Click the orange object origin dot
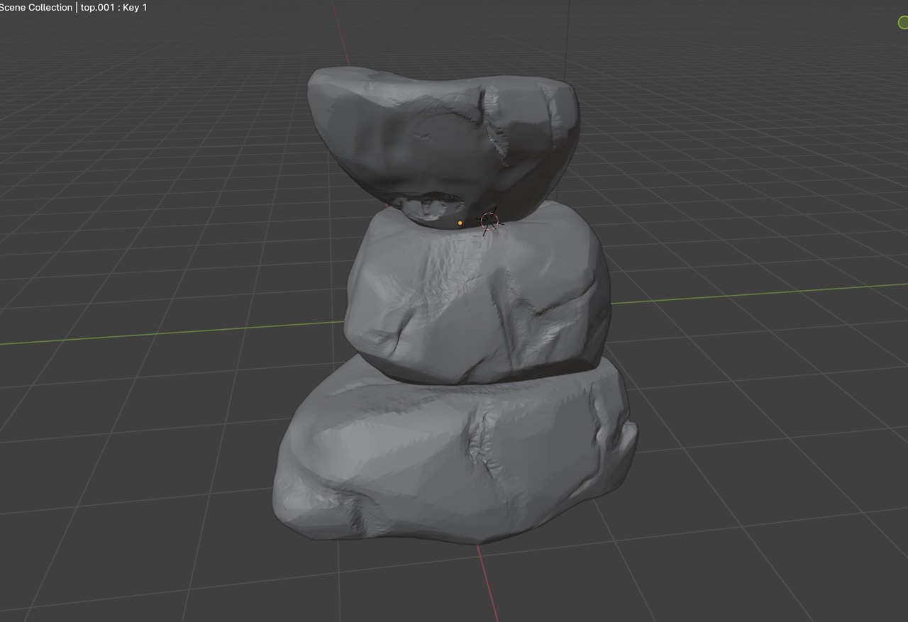 pos(460,223)
